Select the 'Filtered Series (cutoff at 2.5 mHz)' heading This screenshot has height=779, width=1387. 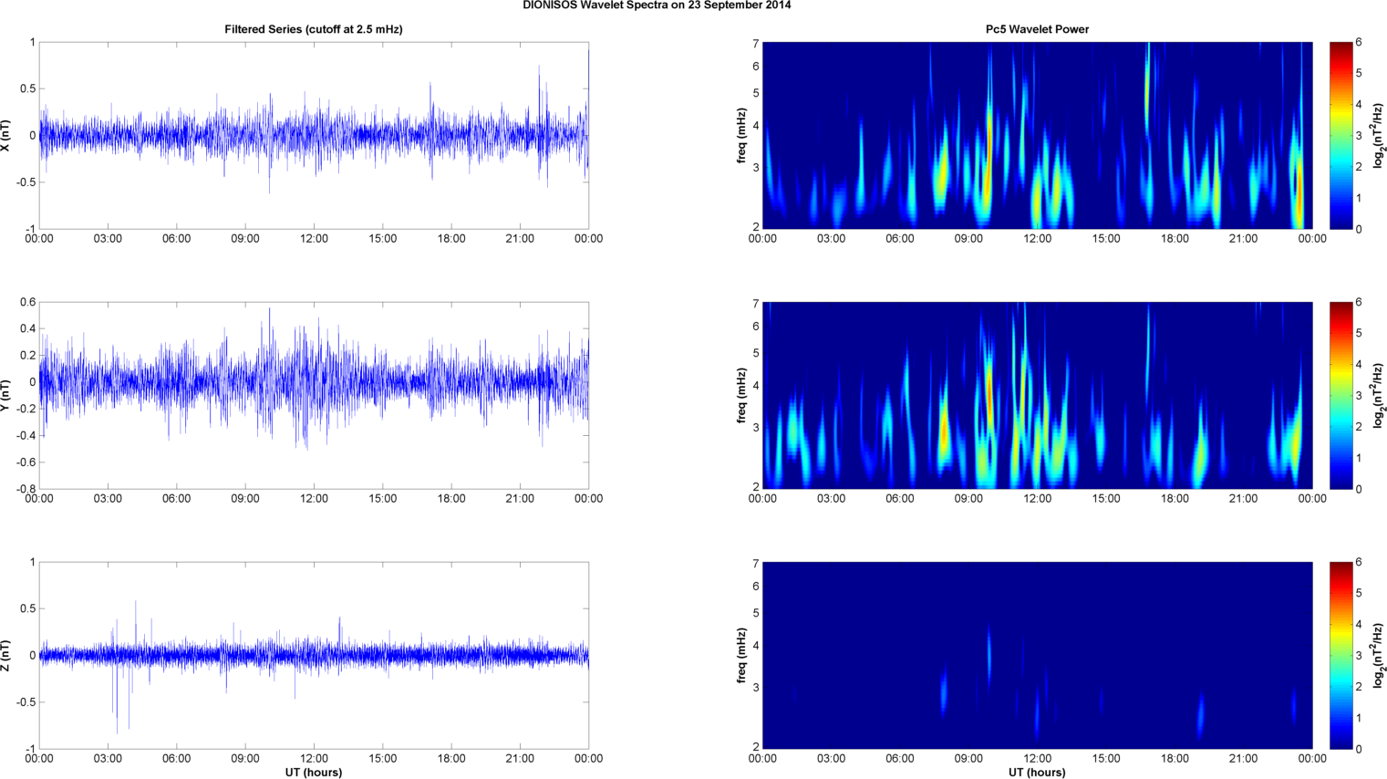pyautogui.click(x=314, y=29)
